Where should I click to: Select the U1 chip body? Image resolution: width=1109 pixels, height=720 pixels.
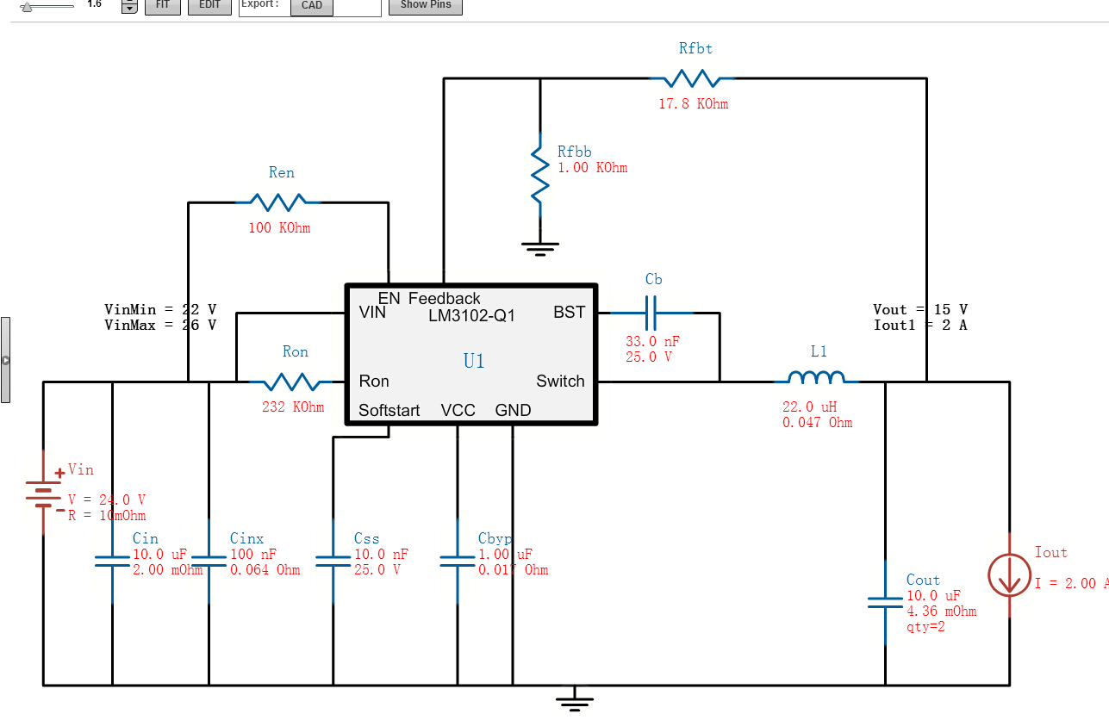472,354
